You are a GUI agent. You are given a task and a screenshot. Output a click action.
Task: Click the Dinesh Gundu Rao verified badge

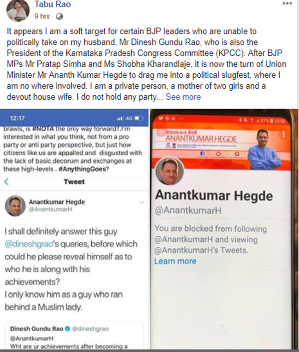click(x=67, y=329)
